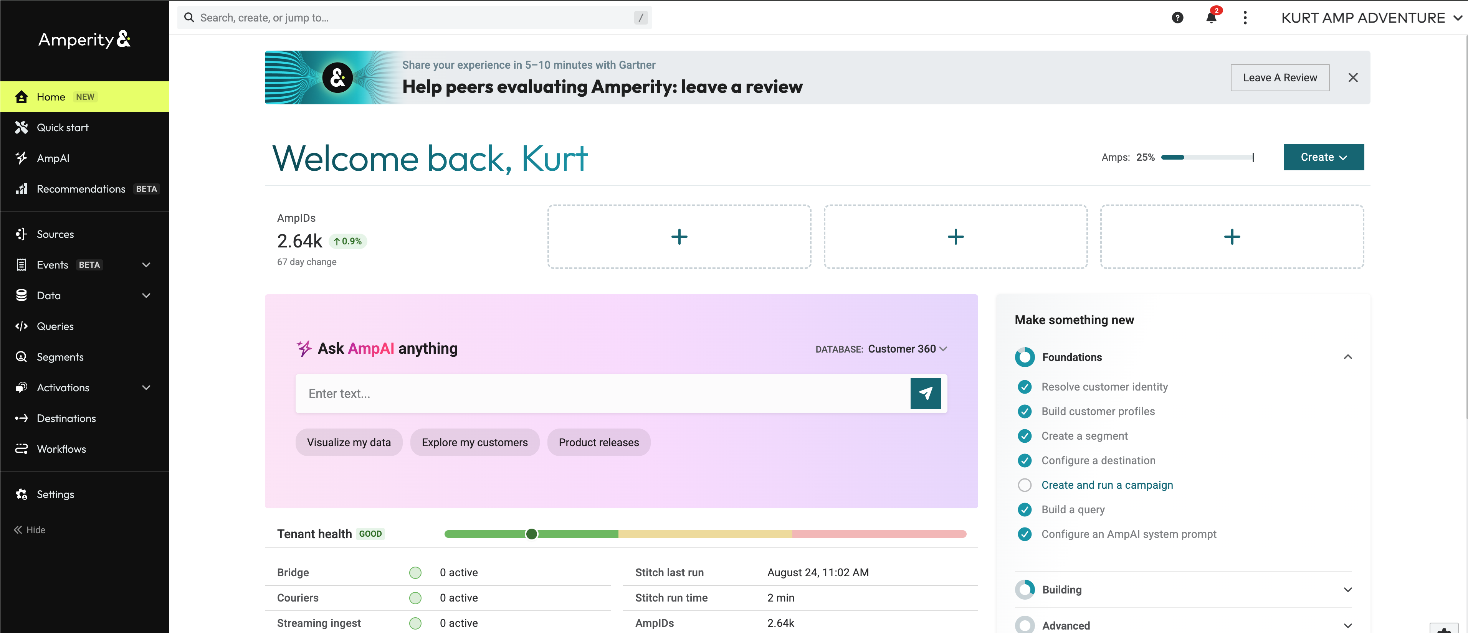This screenshot has height=633, width=1468.
Task: Close the Gartner review banner
Action: [x=1352, y=77]
